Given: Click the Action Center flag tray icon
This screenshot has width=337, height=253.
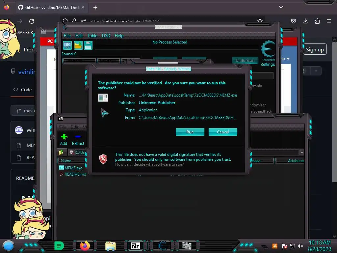Looking at the screenshot, I should (285, 246).
